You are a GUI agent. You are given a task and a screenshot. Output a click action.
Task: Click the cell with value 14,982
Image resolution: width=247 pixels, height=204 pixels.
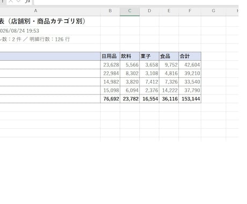pyautogui.click(x=110, y=82)
